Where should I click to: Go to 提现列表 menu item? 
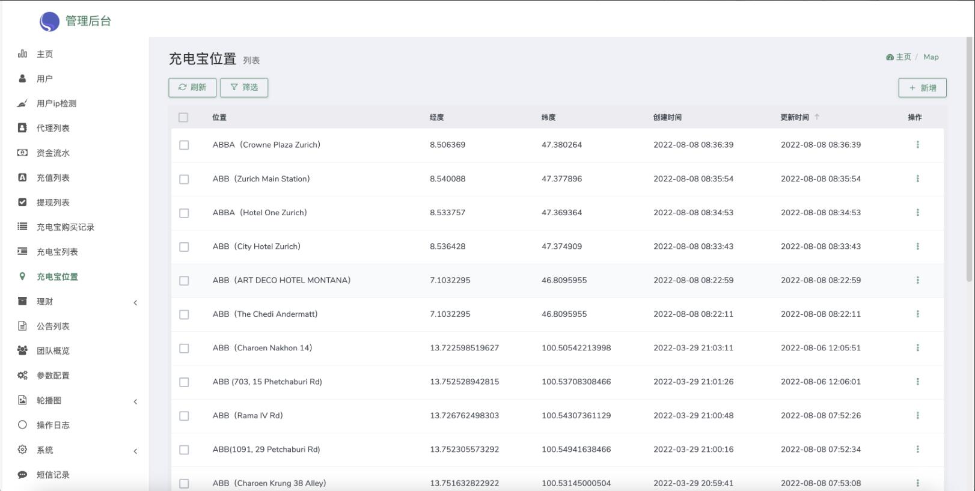53,203
